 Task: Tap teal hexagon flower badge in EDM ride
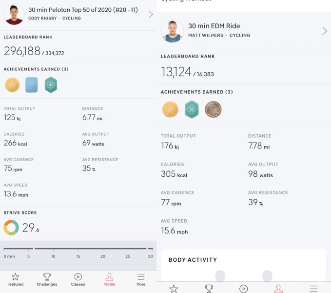click(x=192, y=109)
